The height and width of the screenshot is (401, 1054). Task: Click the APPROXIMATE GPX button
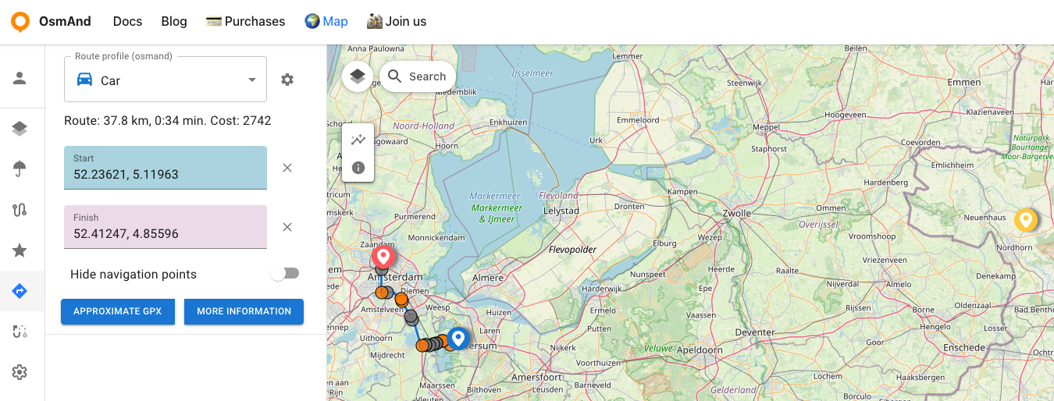117,311
